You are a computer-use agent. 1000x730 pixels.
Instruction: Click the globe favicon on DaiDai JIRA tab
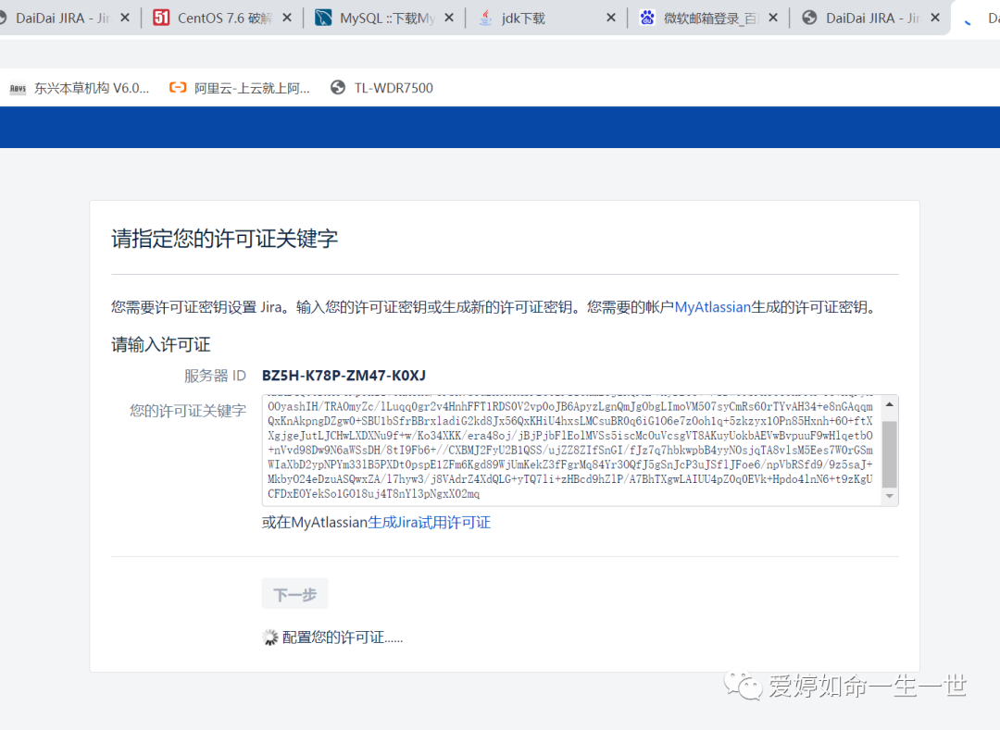pyautogui.click(x=809, y=18)
